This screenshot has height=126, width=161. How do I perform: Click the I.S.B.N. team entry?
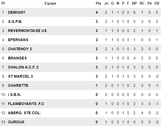(14, 95)
